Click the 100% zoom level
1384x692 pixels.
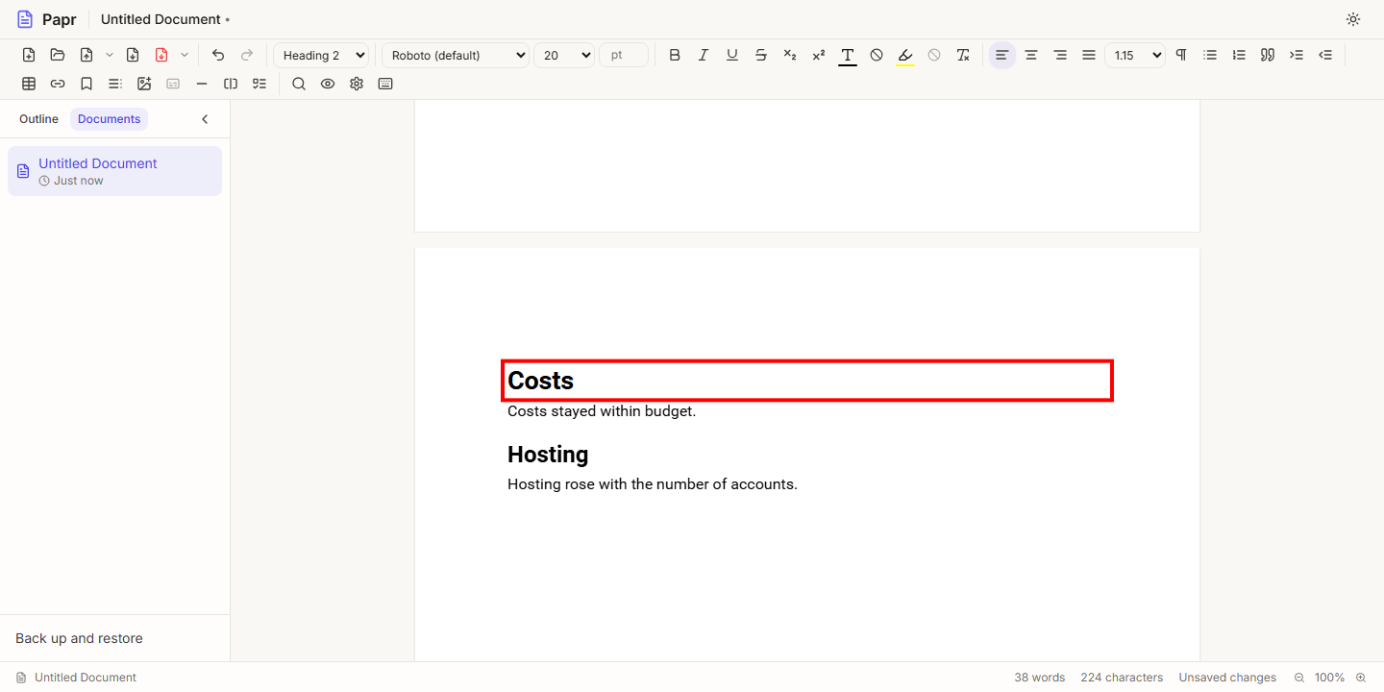[1330, 678]
